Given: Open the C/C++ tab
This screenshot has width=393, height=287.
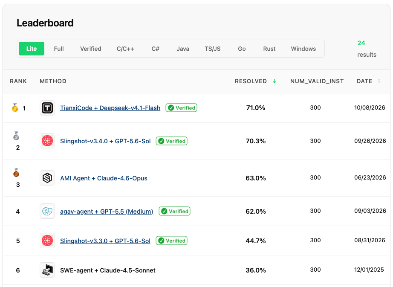Looking at the screenshot, I should point(125,49).
